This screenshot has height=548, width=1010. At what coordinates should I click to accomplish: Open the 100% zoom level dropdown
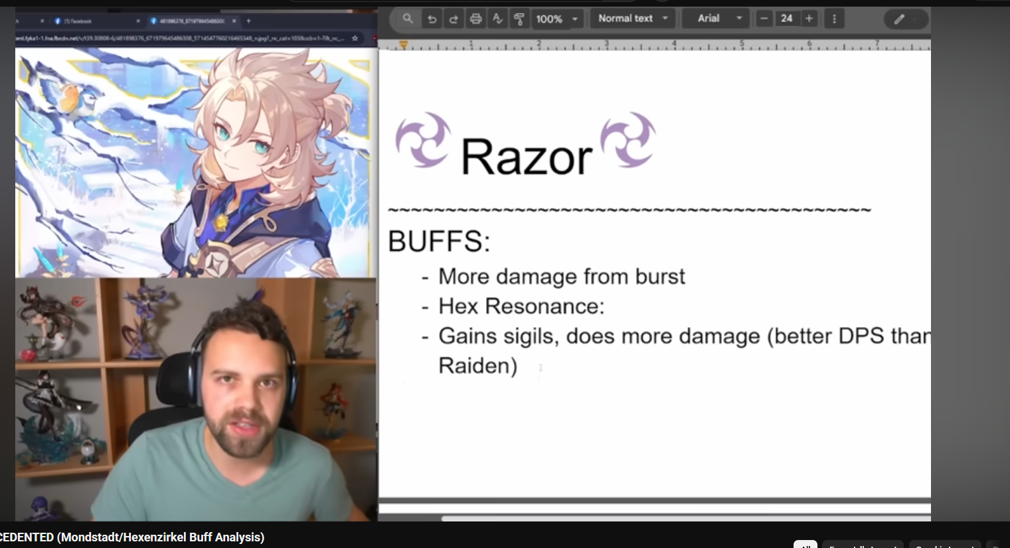tap(558, 19)
